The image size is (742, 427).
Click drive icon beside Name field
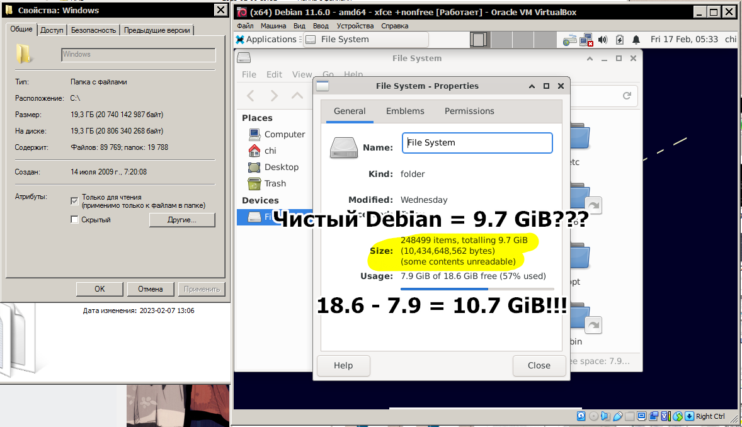[343, 147]
